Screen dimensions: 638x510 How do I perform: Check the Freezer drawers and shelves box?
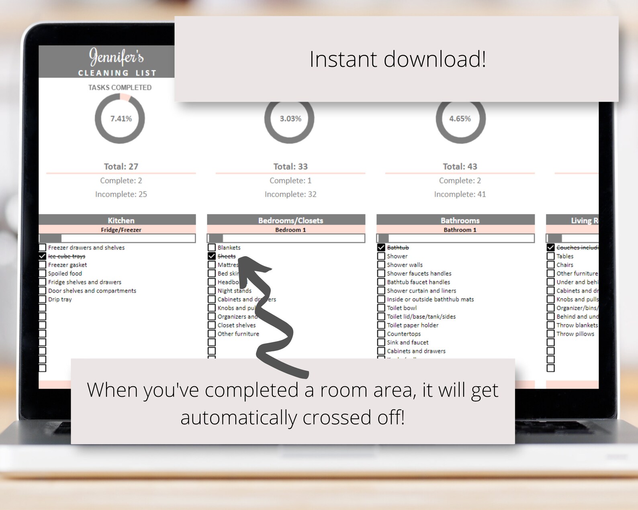[x=42, y=247]
